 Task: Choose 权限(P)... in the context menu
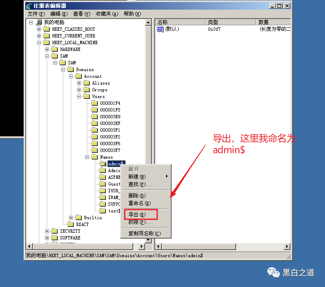[x=146, y=222]
